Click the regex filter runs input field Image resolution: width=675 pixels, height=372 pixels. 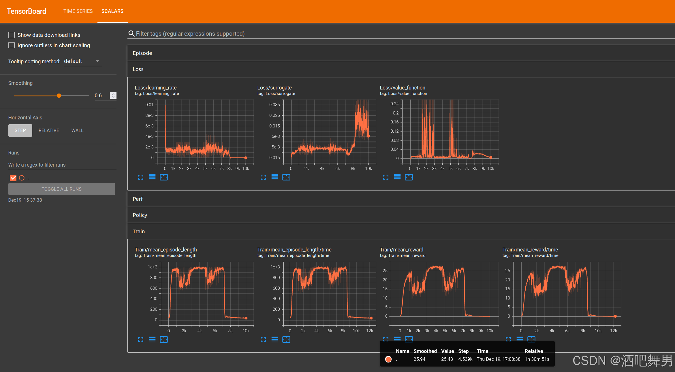62,165
